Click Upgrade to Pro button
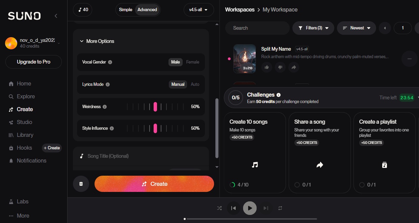The height and width of the screenshot is (223, 419). [33, 62]
